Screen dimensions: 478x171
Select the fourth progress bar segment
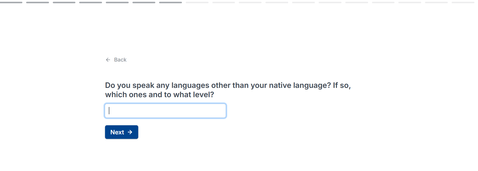point(90,3)
